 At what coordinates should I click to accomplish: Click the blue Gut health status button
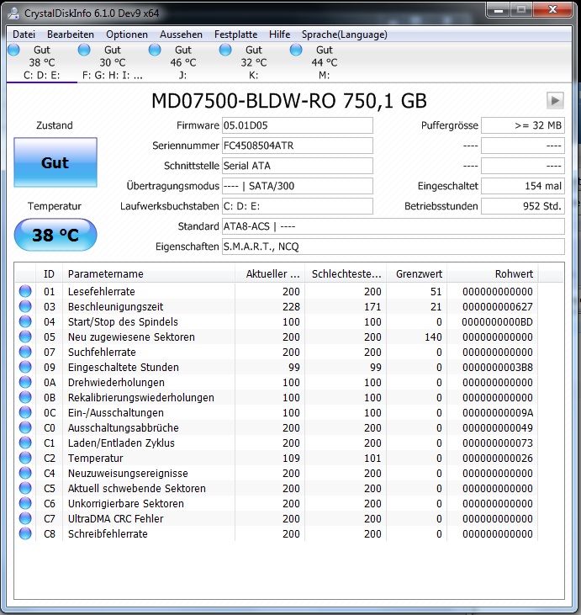pyautogui.click(x=55, y=163)
